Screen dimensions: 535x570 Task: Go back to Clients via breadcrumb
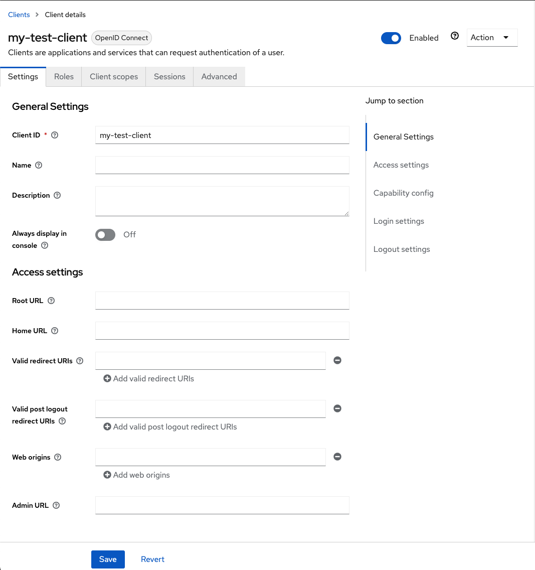coord(19,15)
